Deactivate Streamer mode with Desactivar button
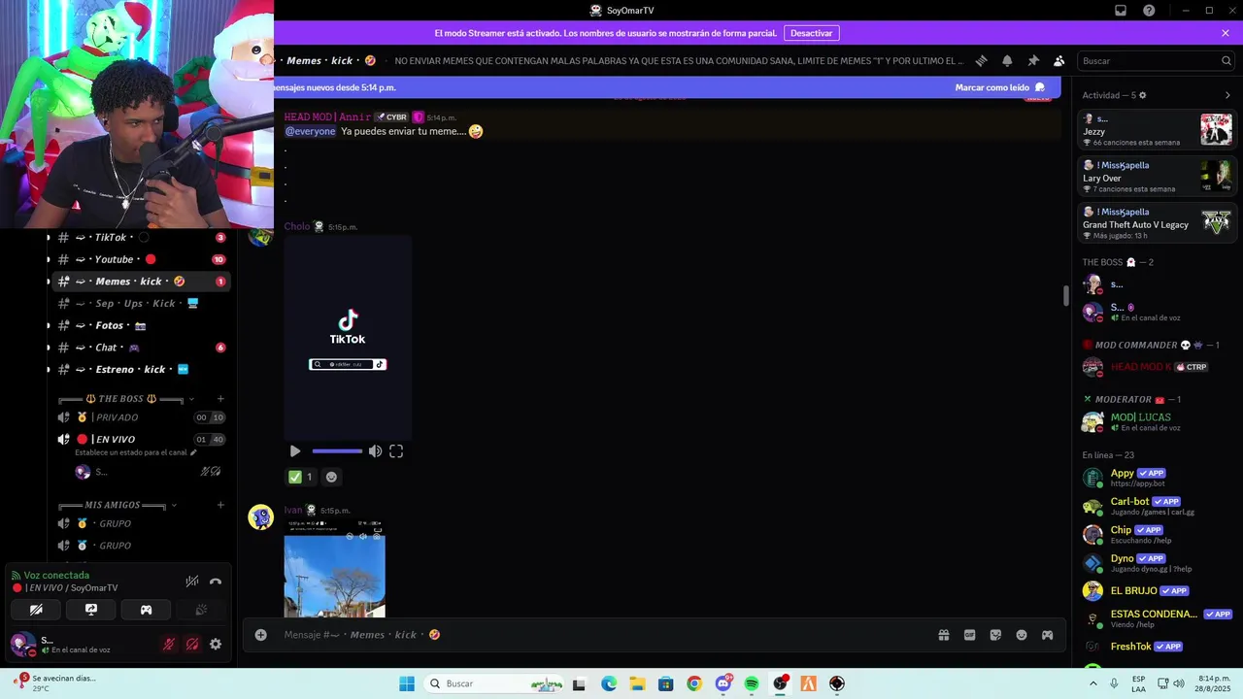Image resolution: width=1243 pixels, height=699 pixels. point(811,33)
